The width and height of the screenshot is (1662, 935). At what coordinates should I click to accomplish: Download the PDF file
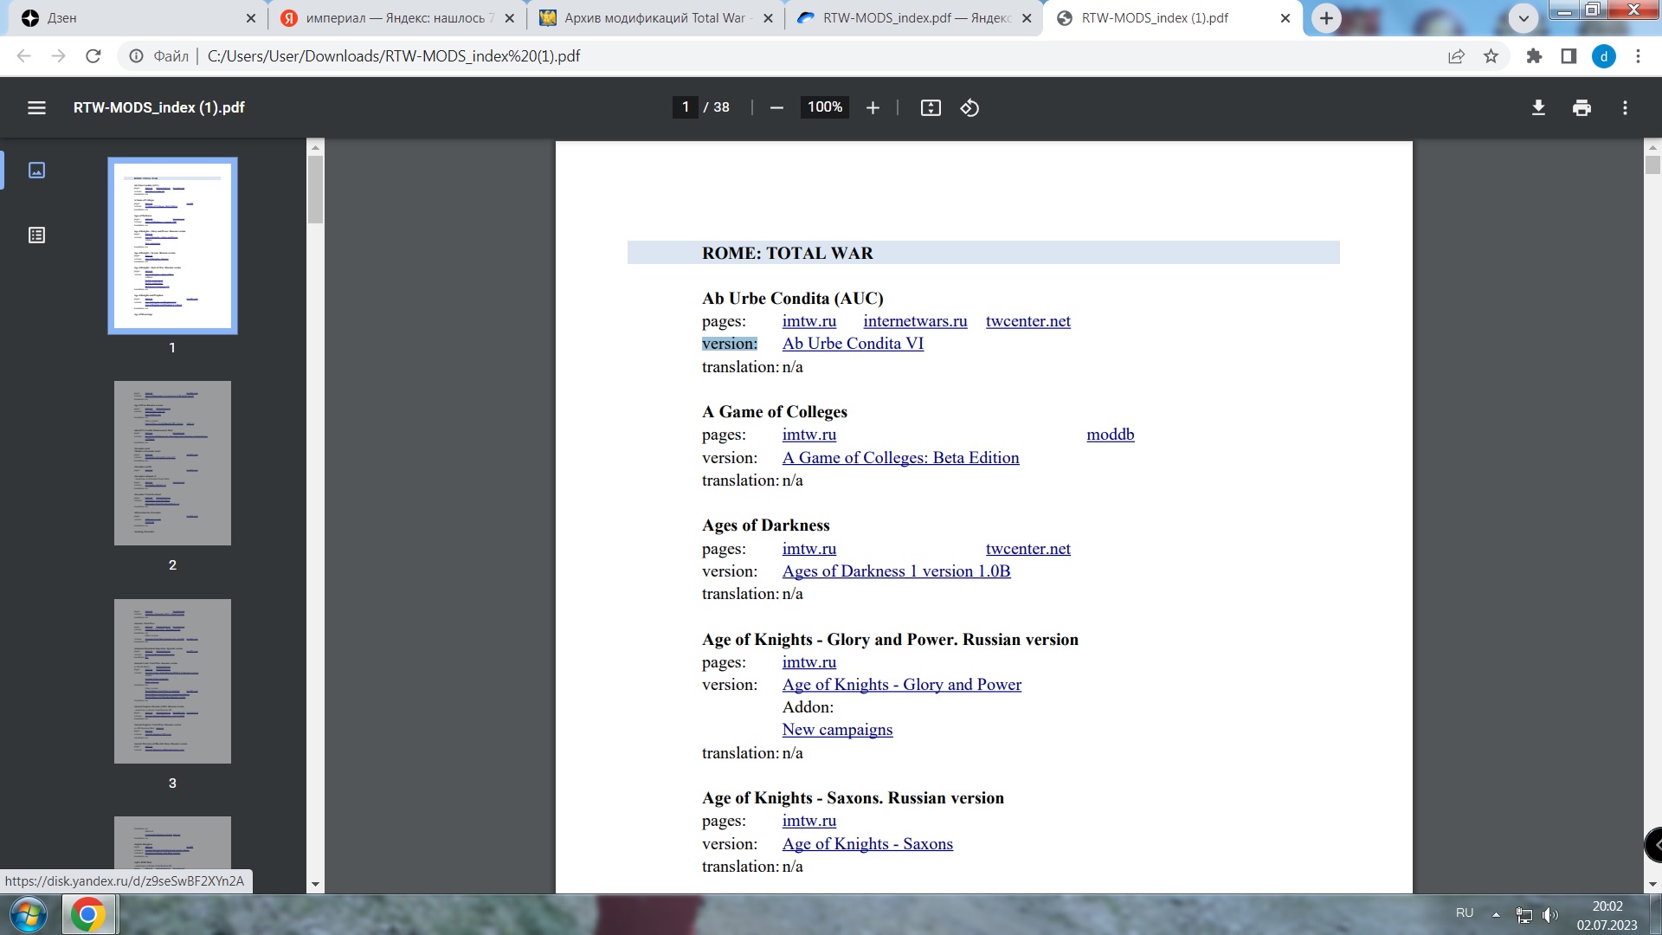pos(1538,107)
